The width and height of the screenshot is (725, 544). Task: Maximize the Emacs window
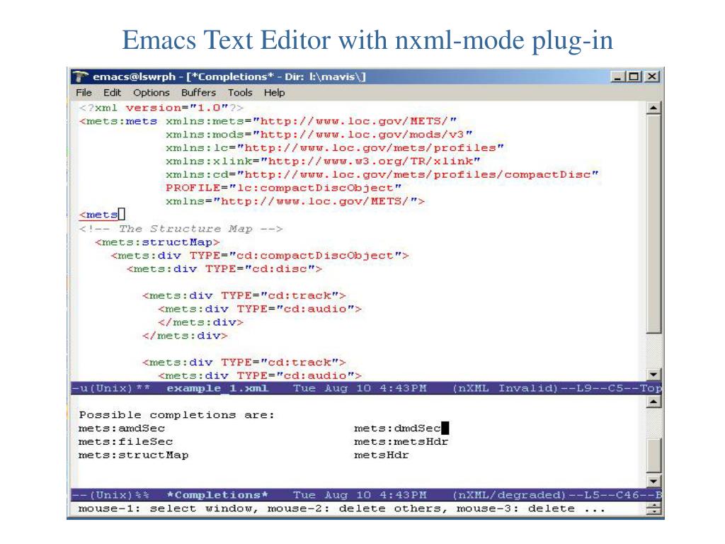[x=634, y=76]
